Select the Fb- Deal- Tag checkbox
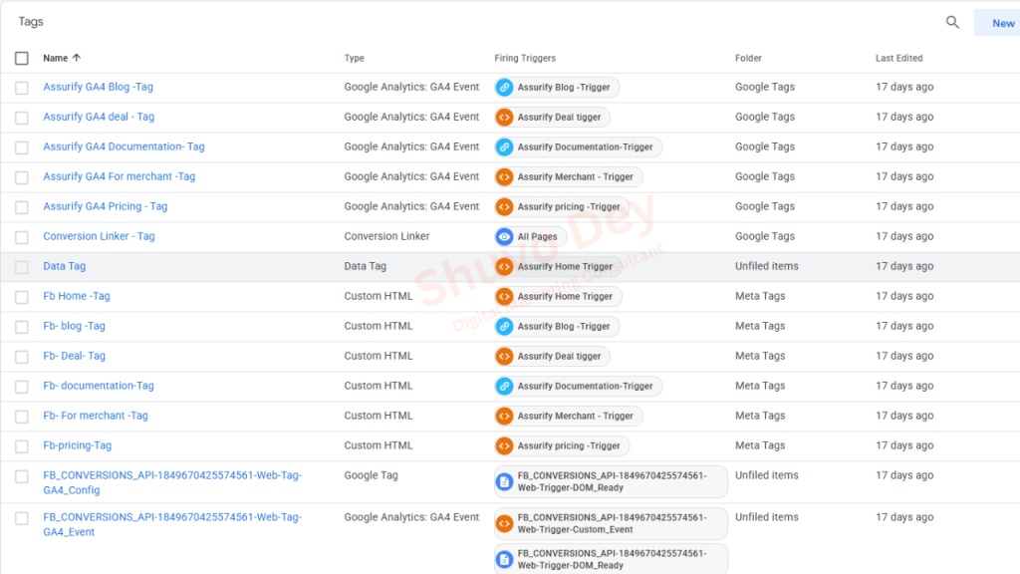This screenshot has width=1020, height=574. [22, 358]
